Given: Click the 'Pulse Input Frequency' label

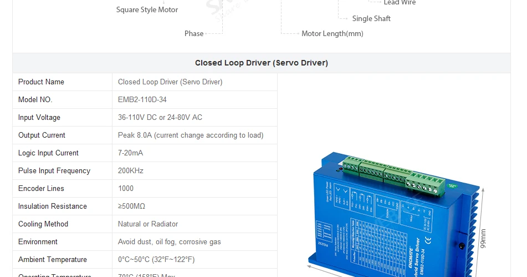Looking at the screenshot, I should click(54, 171).
